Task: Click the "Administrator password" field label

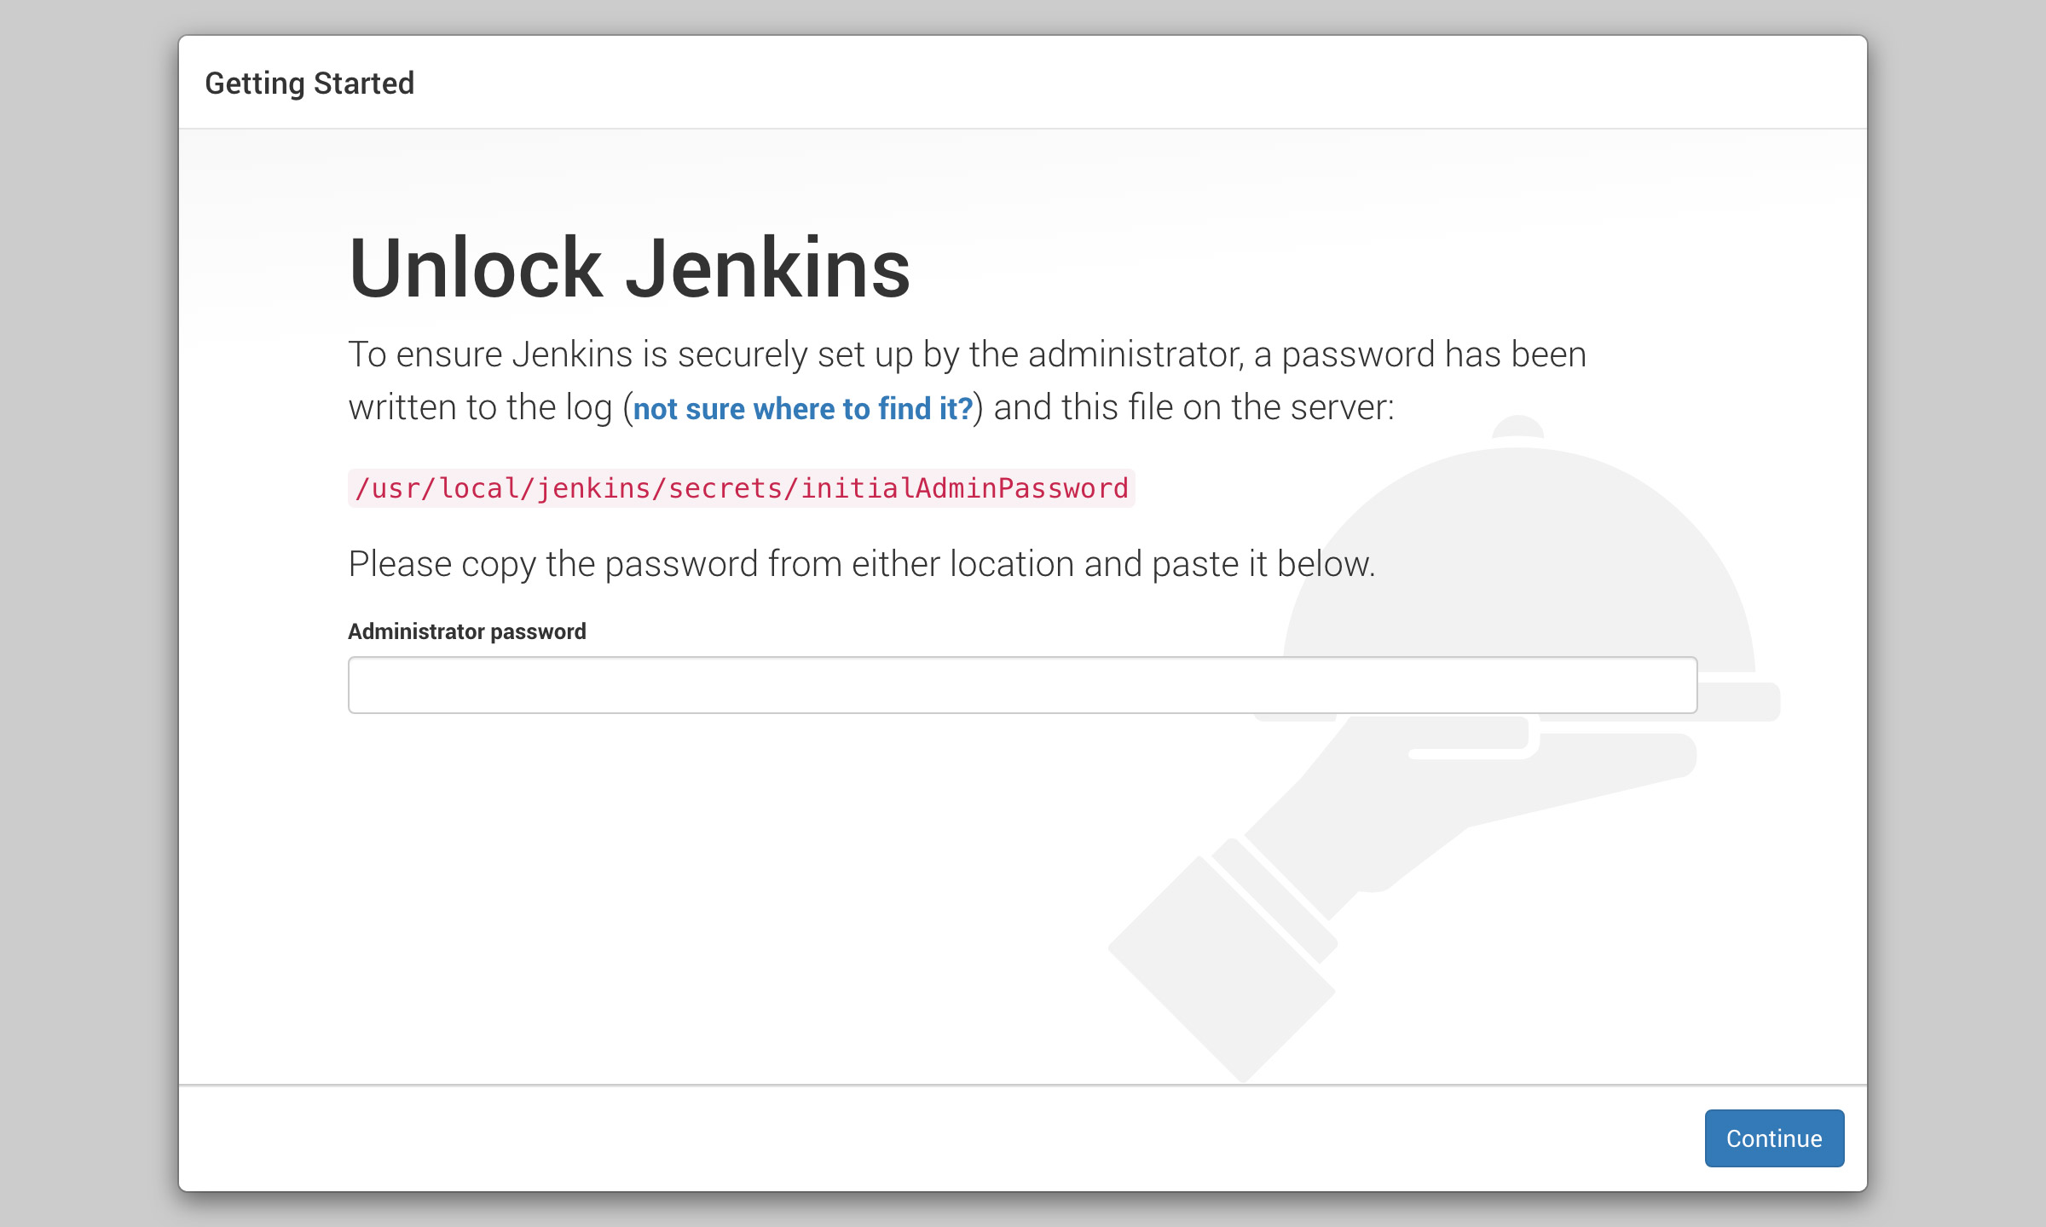Action: 466,631
